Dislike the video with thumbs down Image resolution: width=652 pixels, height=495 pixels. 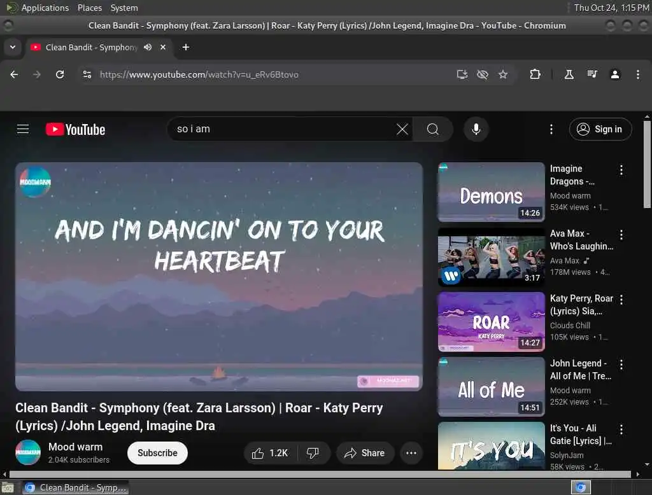313,453
